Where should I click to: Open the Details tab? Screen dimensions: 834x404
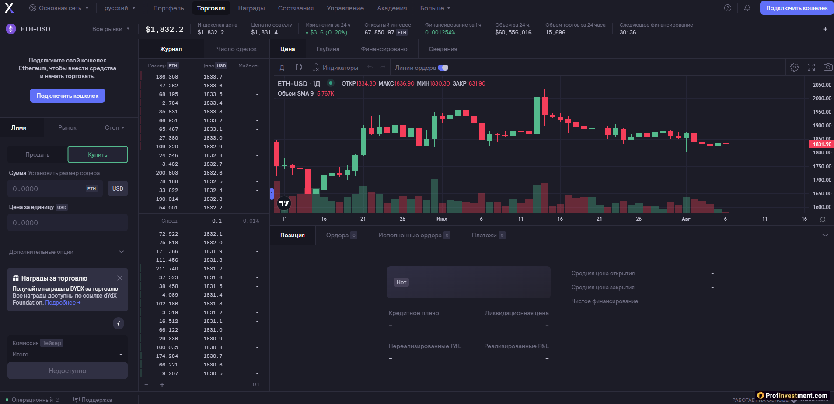point(443,49)
